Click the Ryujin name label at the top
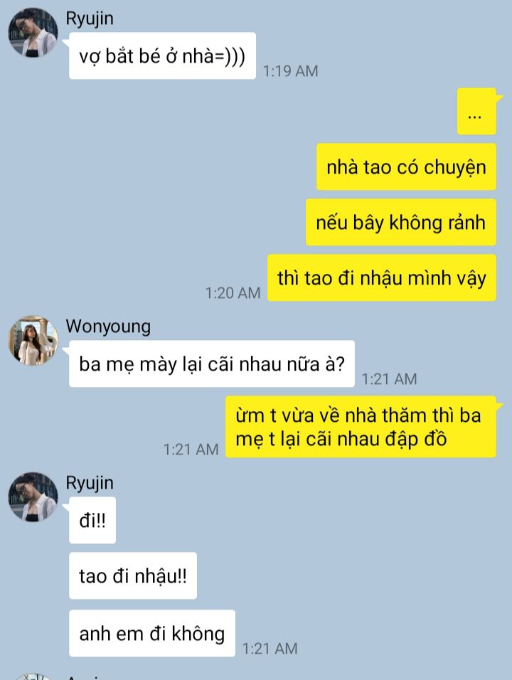 [x=90, y=19]
